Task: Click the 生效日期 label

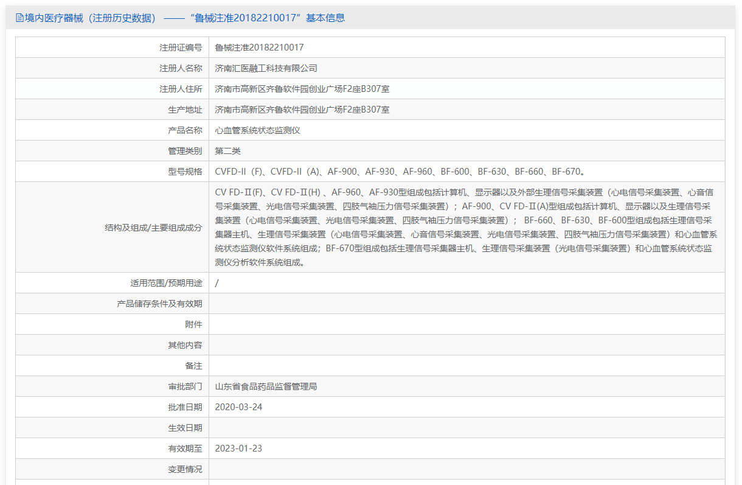Action: click(x=185, y=428)
